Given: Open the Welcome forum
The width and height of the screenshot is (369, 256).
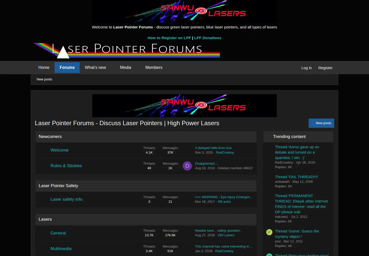Looking at the screenshot, I should [59, 150].
